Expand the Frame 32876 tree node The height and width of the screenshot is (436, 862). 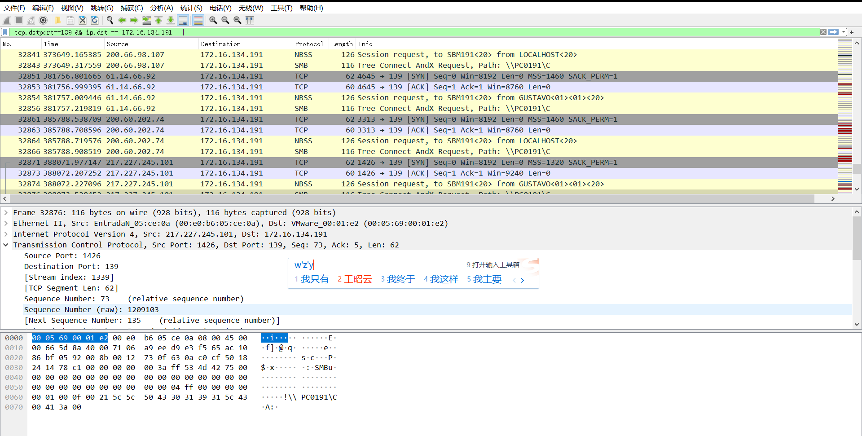(6, 212)
